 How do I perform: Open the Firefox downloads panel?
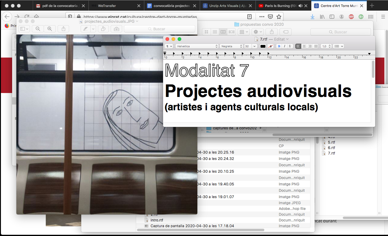coord(313,17)
